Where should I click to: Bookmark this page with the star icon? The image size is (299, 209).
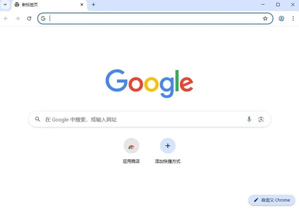tap(265, 18)
